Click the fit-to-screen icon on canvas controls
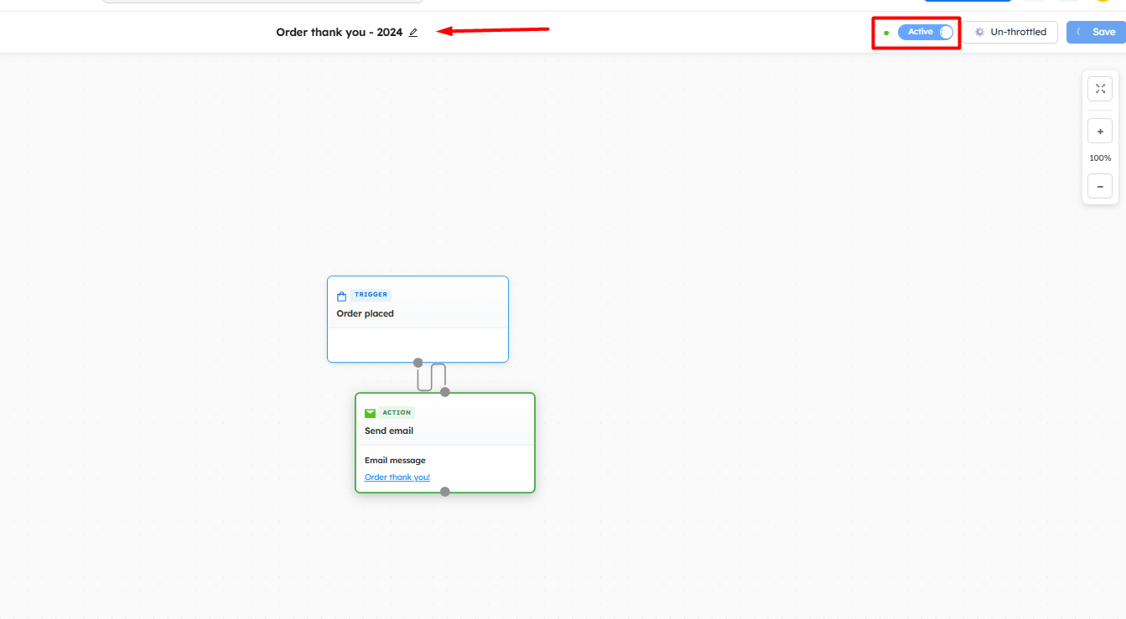1126x619 pixels. 1100,89
